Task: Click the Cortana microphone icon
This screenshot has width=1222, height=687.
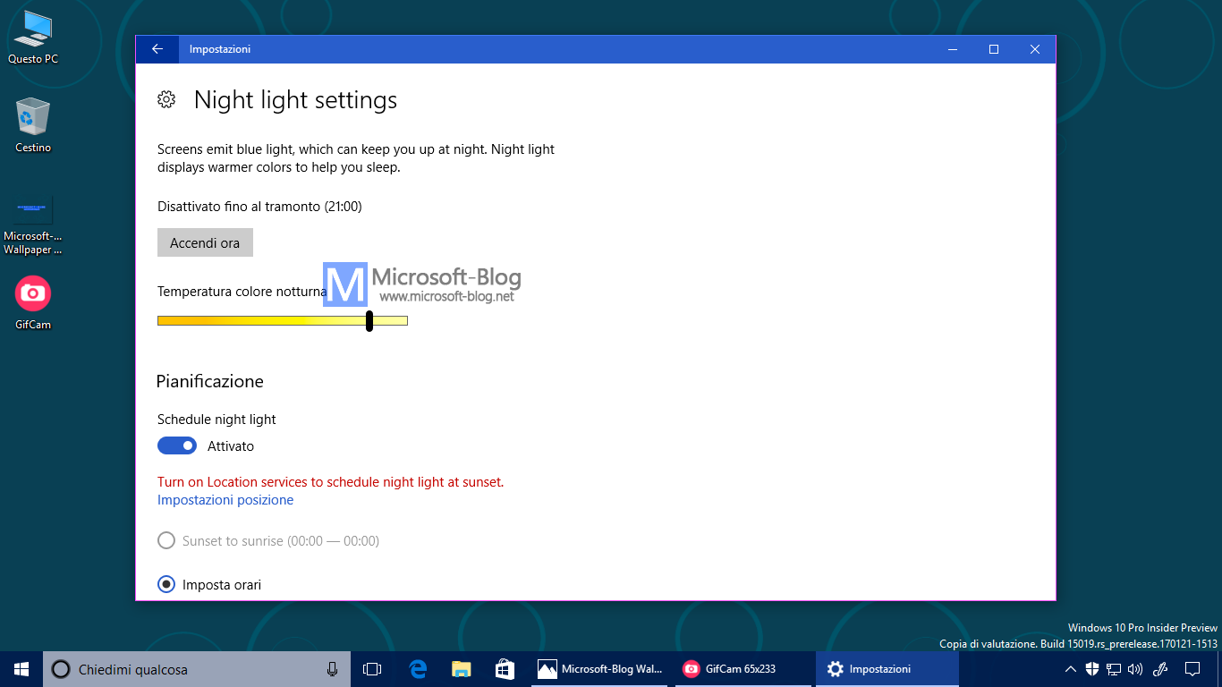Action: click(333, 669)
